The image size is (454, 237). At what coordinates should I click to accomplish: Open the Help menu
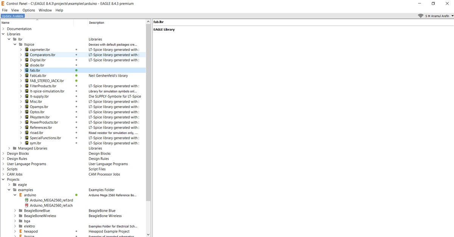59,10
